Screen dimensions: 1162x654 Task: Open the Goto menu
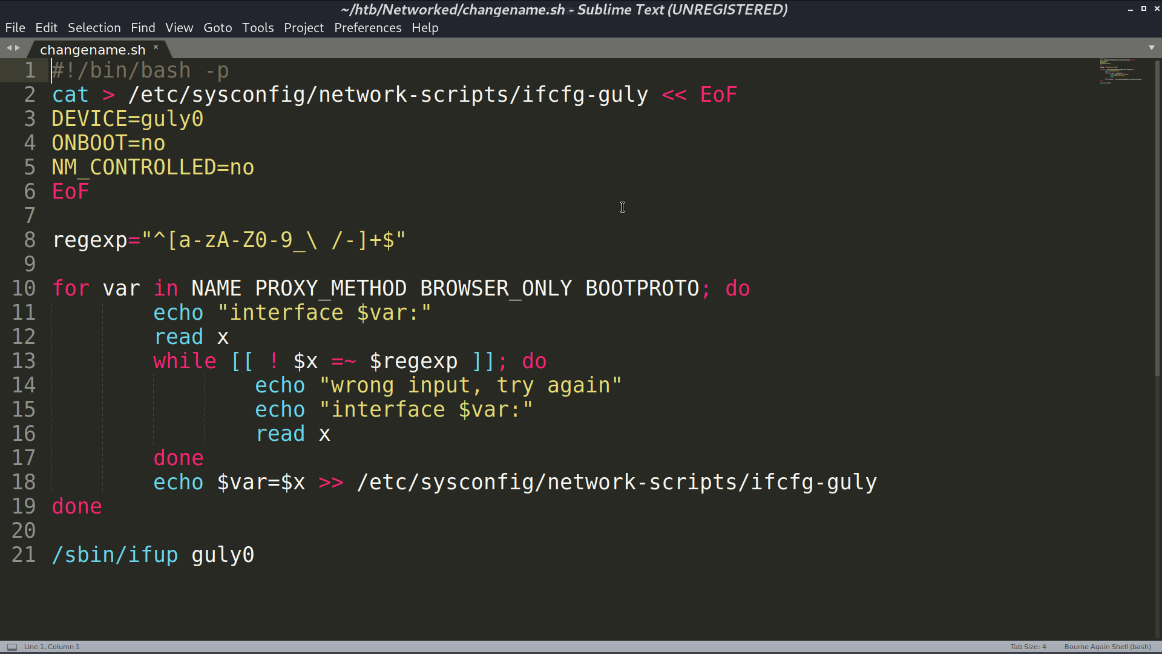(217, 28)
